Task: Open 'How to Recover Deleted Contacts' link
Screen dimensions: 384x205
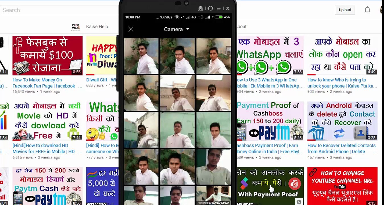Action: 341,148
